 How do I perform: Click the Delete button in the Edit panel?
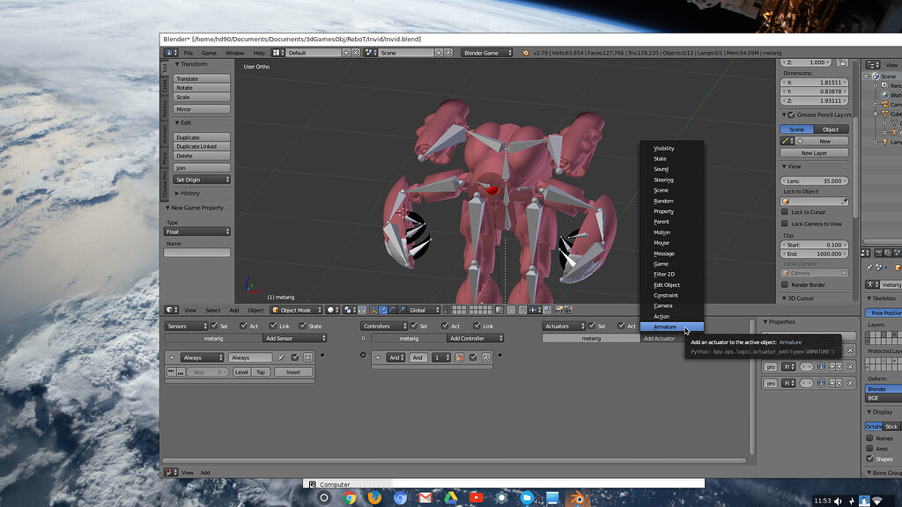[202, 156]
